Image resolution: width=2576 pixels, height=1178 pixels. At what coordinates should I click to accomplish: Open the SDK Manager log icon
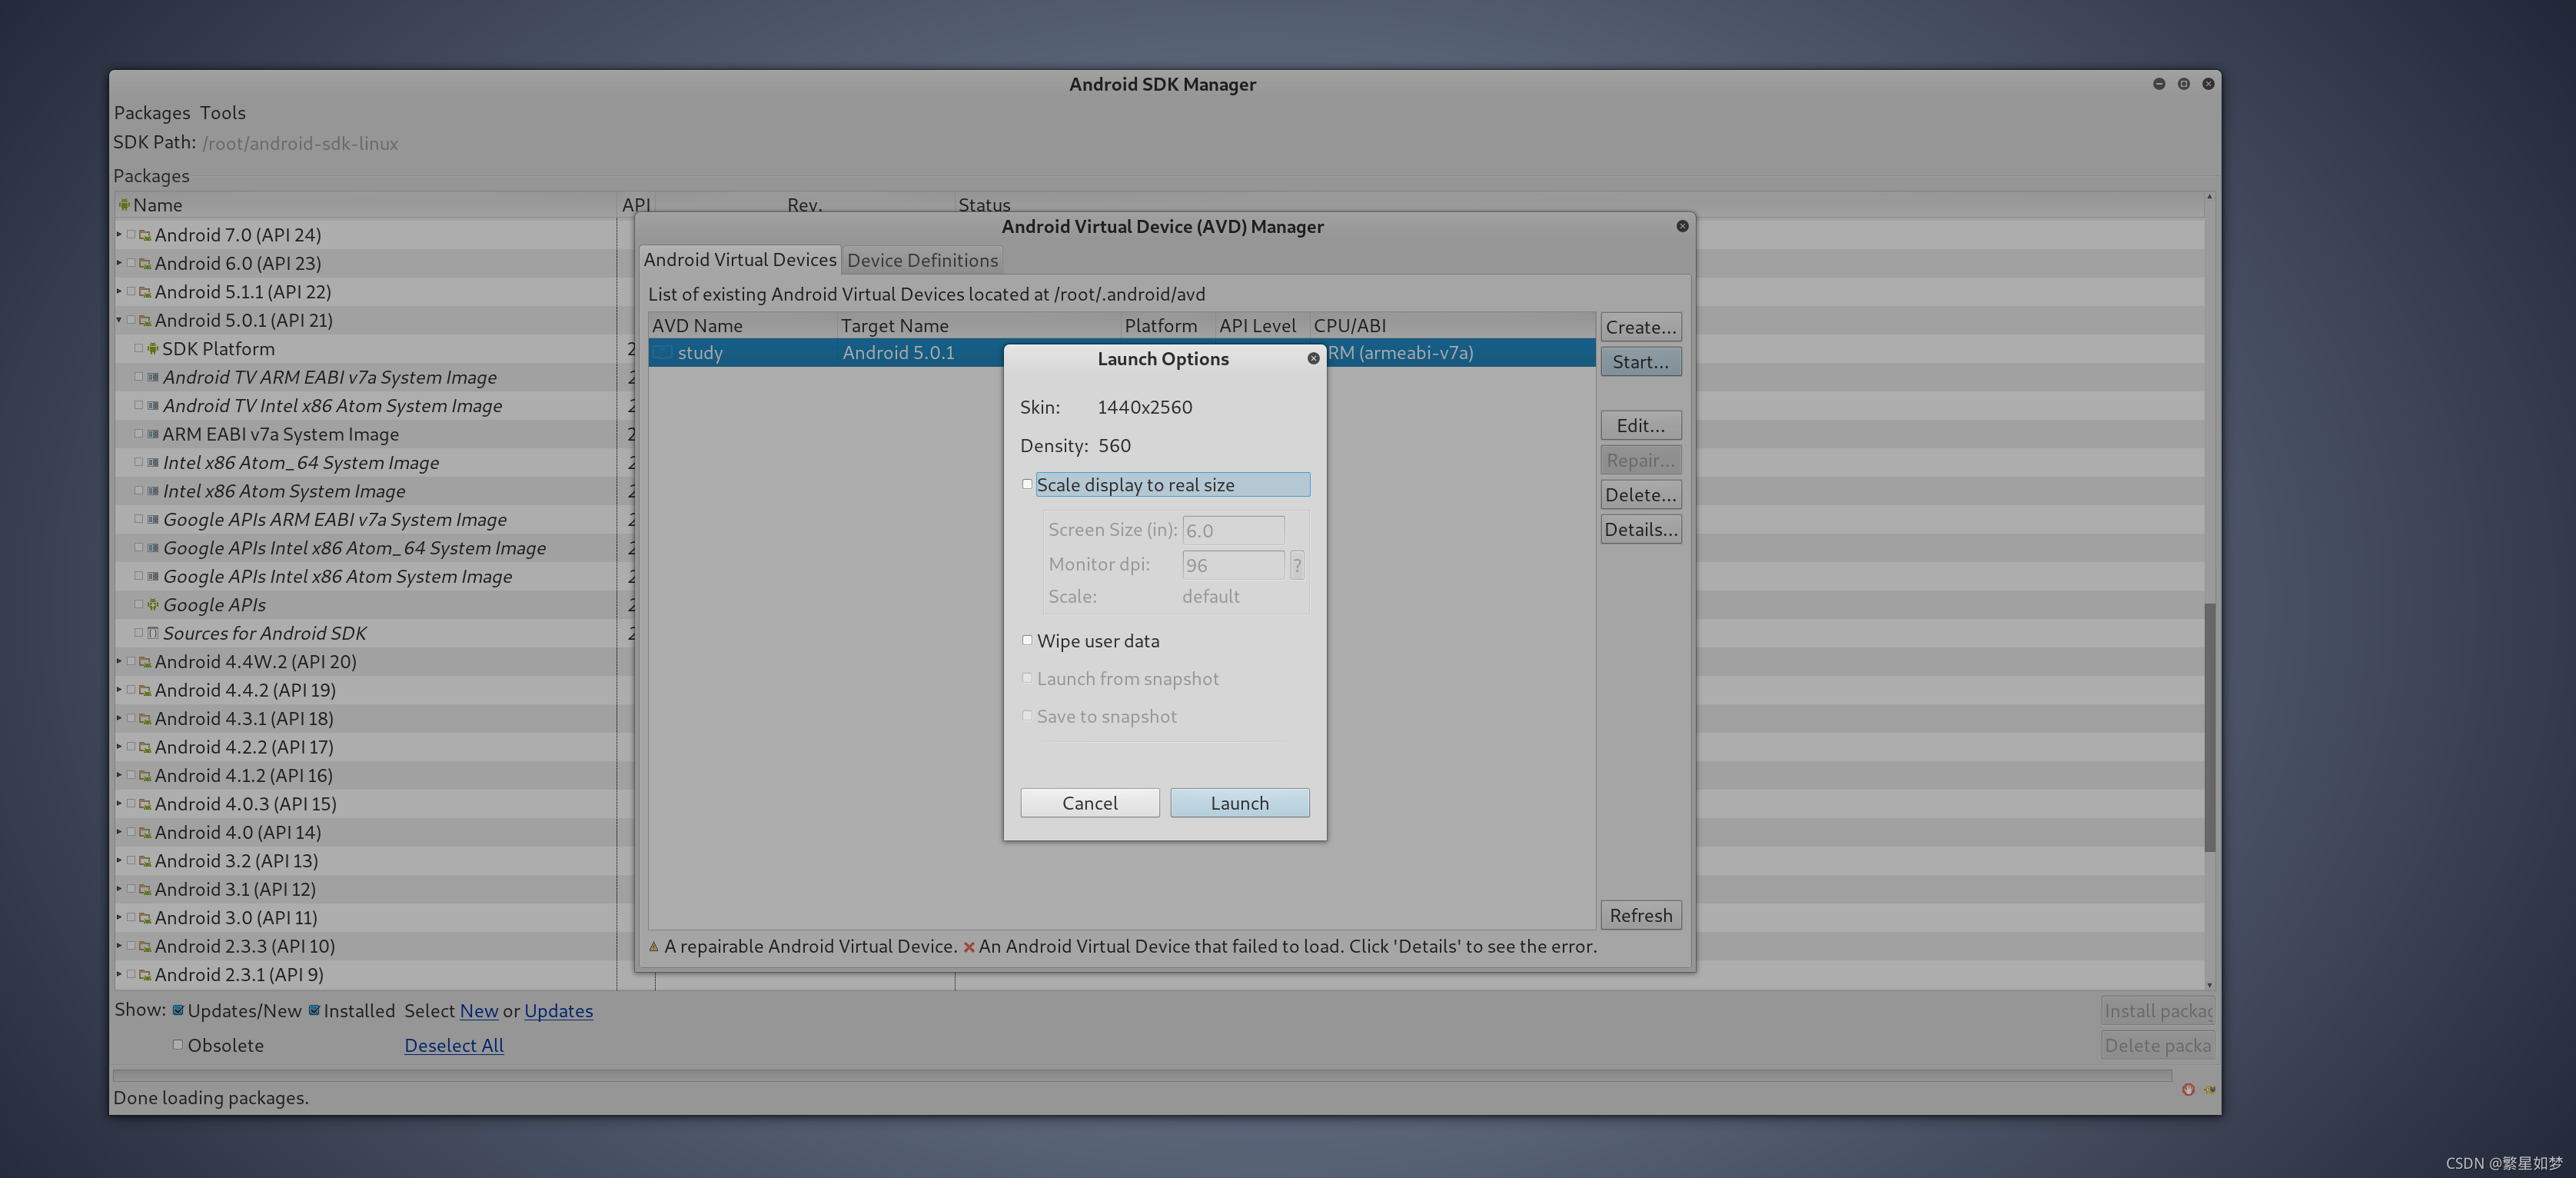(x=2210, y=1089)
